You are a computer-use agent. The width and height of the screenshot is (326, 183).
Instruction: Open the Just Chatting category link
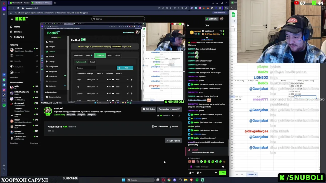(x=60, y=115)
